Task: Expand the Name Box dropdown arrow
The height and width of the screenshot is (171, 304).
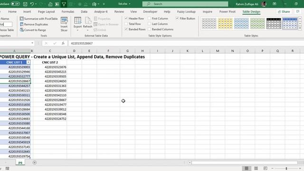Action: (32, 43)
